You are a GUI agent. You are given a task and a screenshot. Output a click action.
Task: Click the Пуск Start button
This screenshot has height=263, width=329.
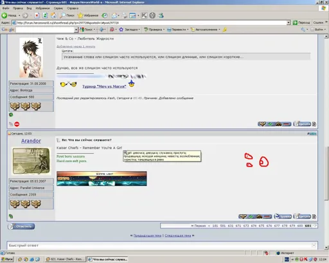[x=7, y=259]
